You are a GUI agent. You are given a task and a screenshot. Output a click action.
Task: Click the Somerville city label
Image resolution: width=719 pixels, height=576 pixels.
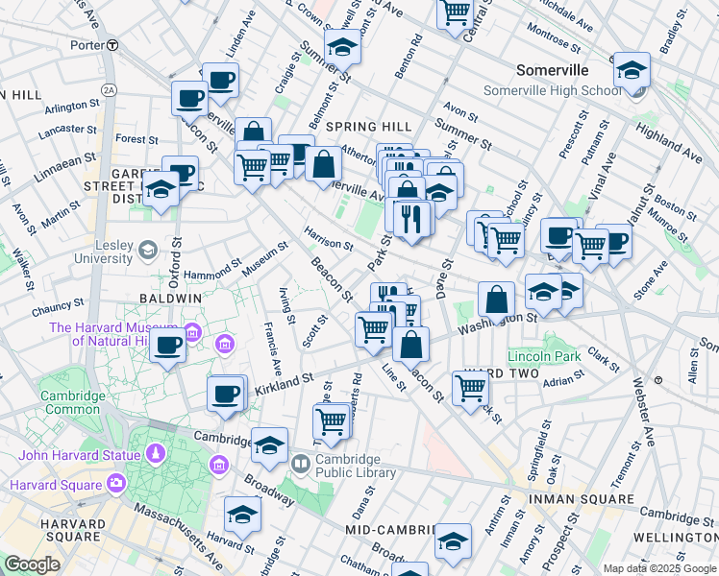pos(553,70)
